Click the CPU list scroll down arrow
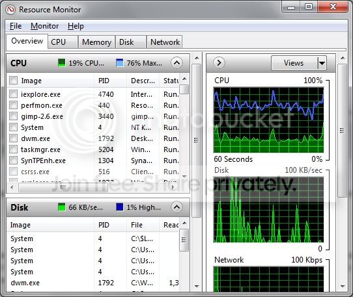 [184, 176]
